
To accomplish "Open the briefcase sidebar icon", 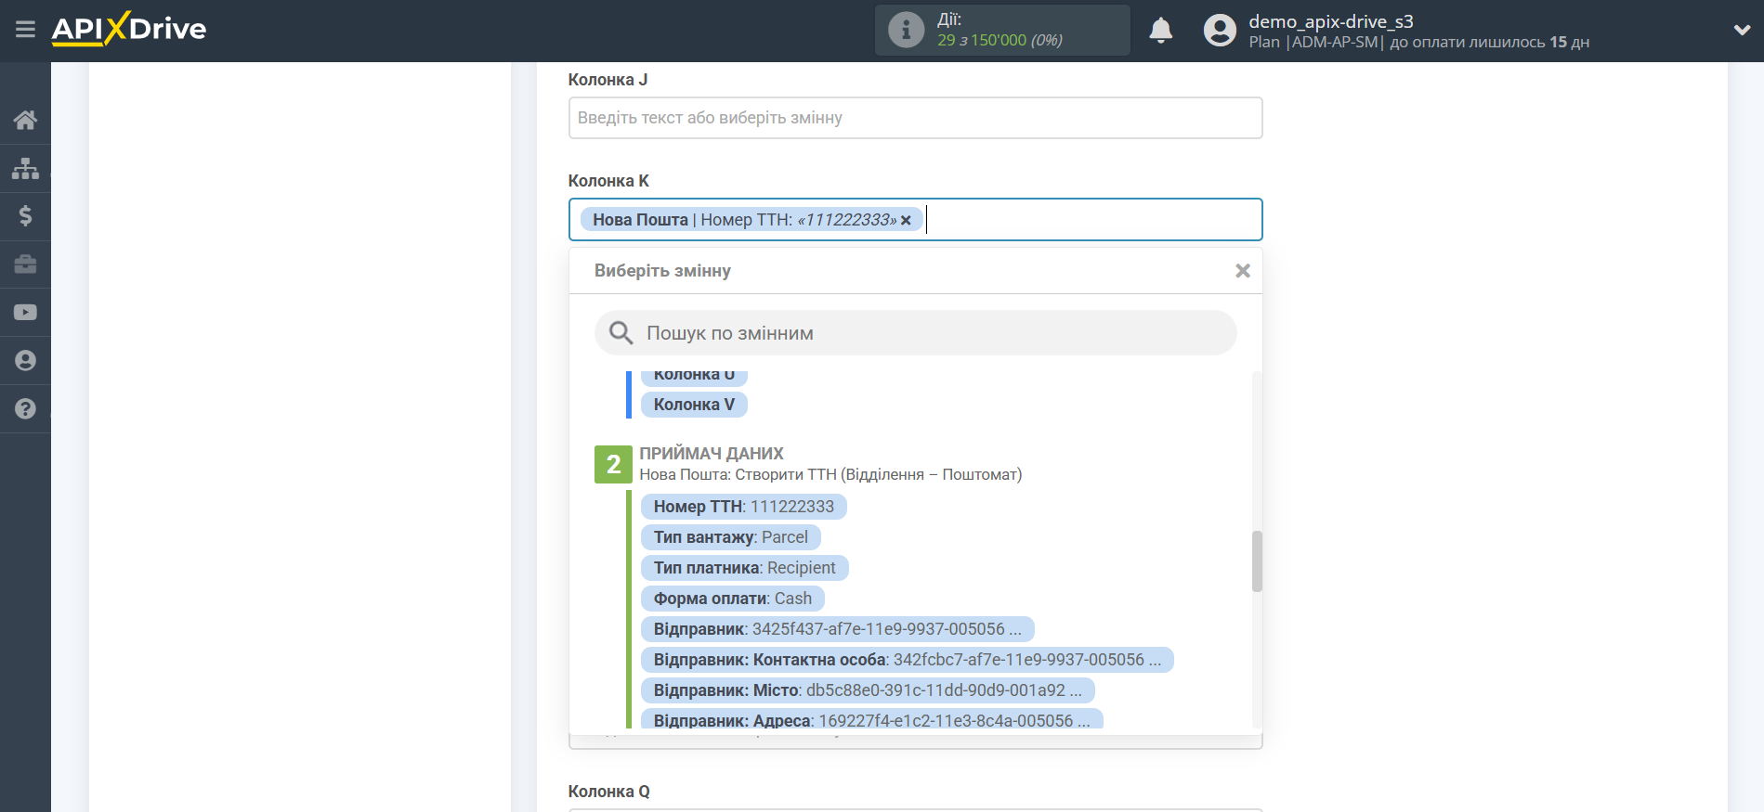I will (x=25, y=264).
